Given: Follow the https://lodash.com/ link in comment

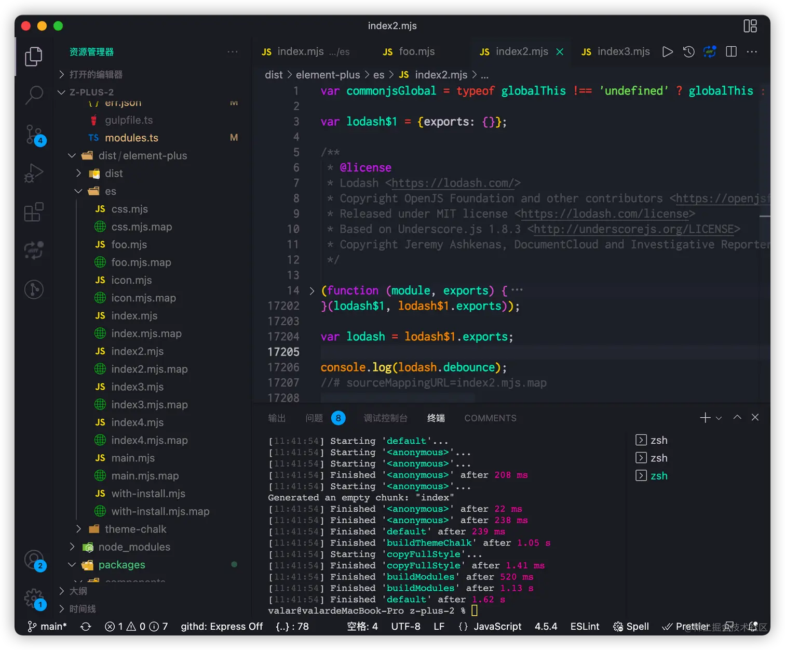Looking at the screenshot, I should coord(453,183).
